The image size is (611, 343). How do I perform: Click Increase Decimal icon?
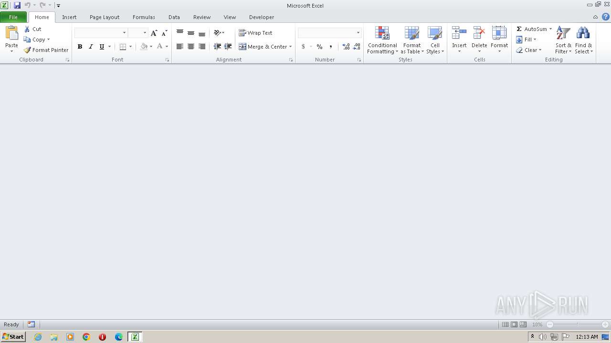tap(346, 47)
